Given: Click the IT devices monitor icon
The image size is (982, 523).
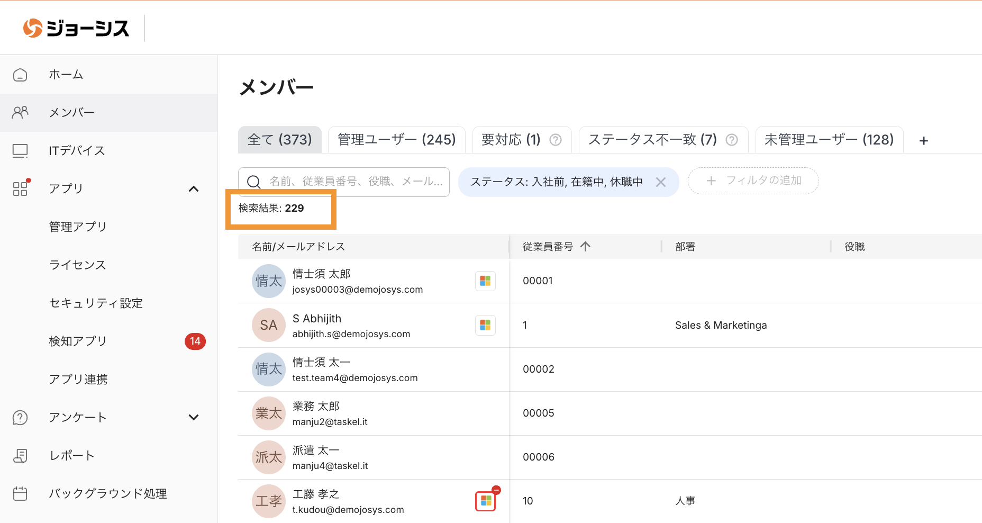Looking at the screenshot, I should (20, 151).
